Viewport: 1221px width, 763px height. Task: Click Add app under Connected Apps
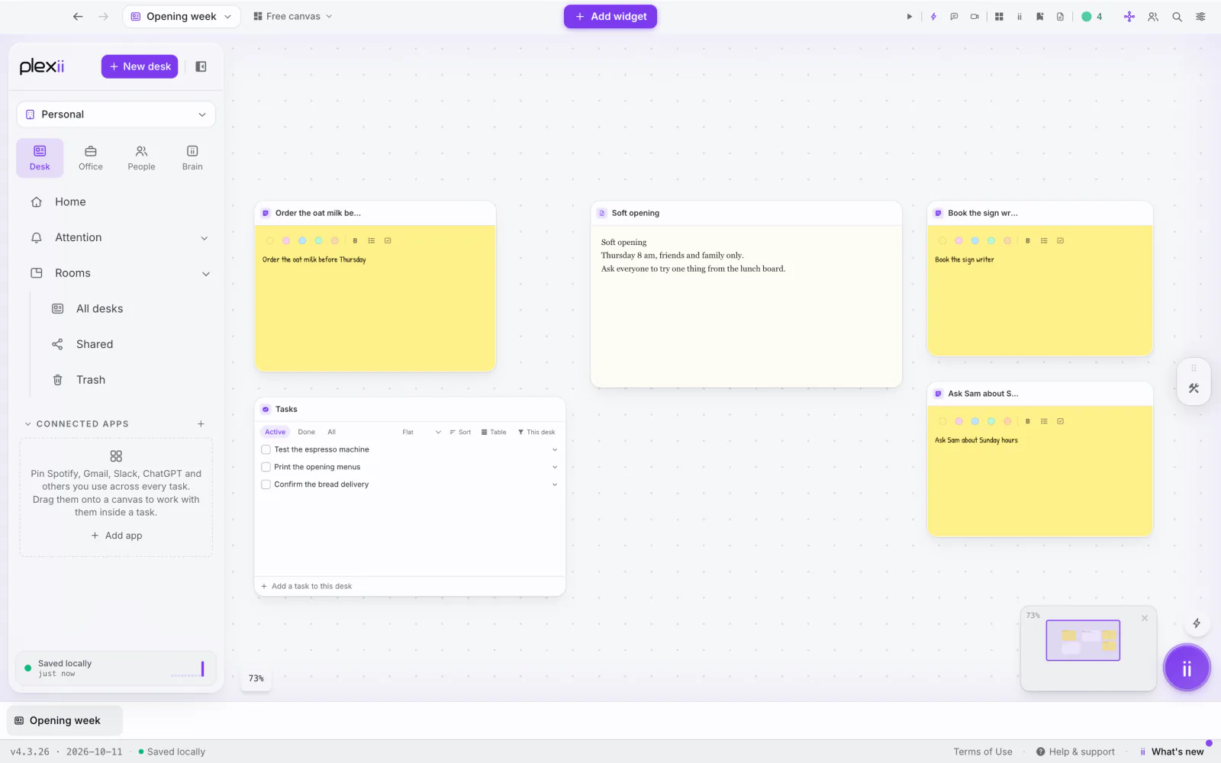click(x=117, y=536)
